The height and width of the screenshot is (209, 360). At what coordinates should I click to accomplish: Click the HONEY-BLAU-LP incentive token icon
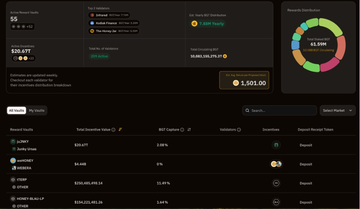[x=276, y=202]
